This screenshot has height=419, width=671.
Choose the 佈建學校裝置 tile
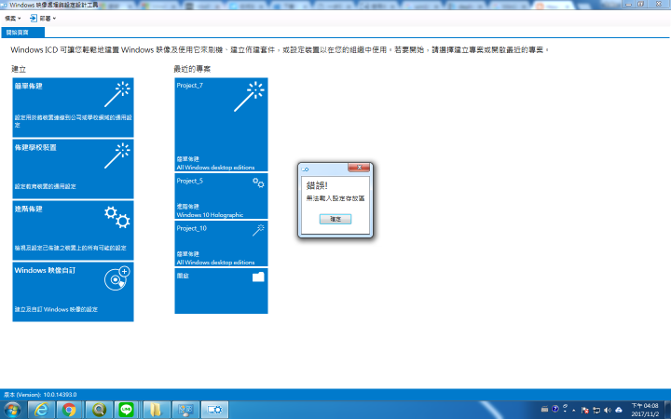click(x=74, y=169)
